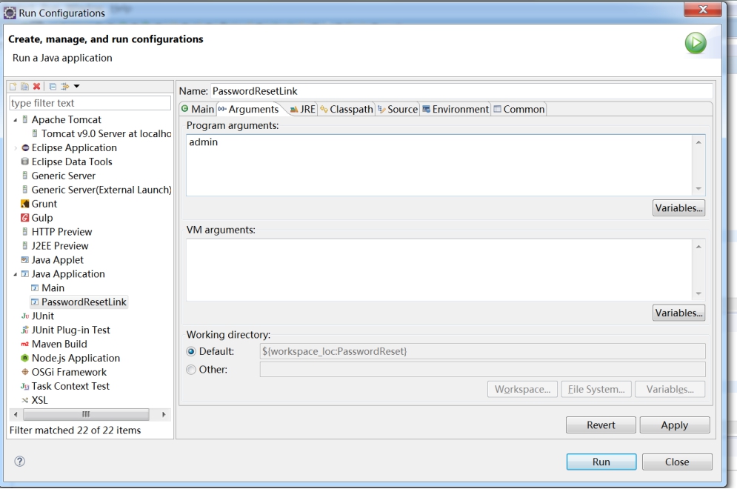The width and height of the screenshot is (737, 489).
Task: Click the JUnit icon in the tree
Action: pos(25,316)
